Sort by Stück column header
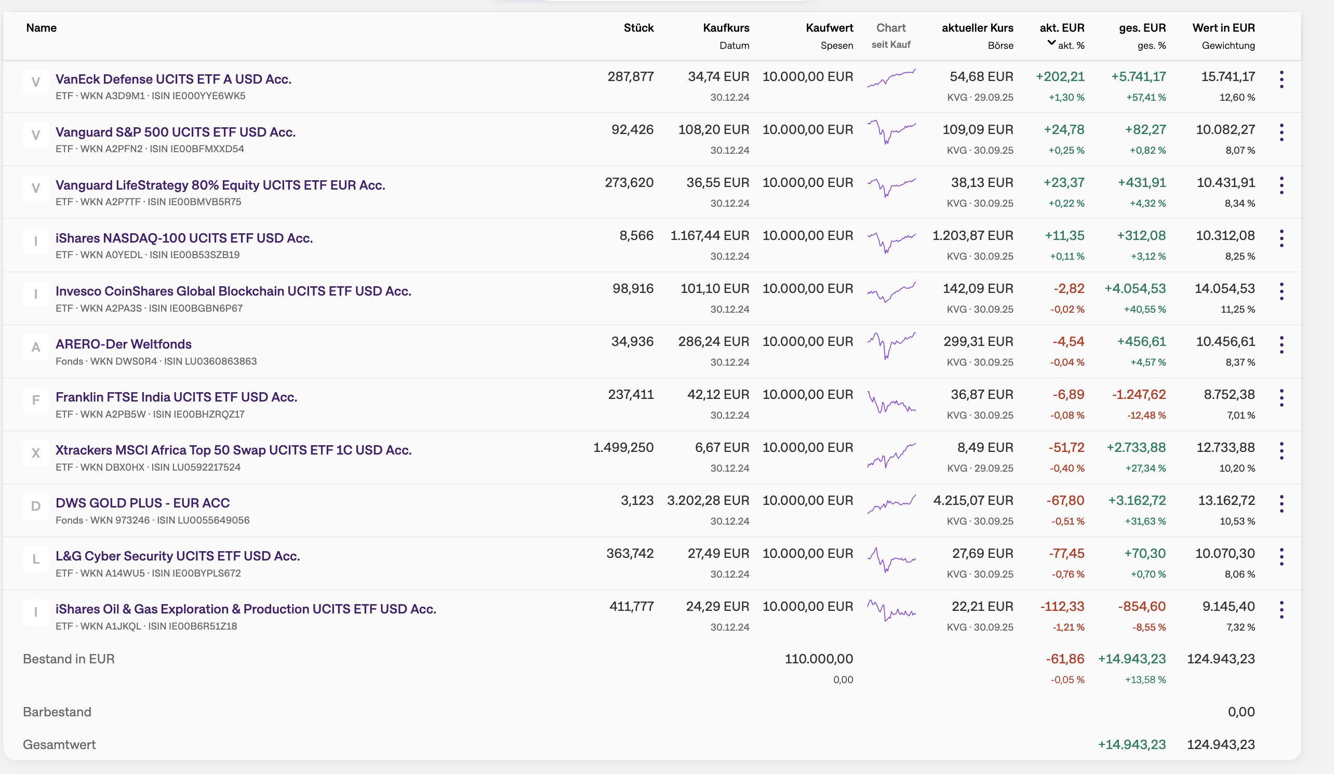1334x774 pixels. click(x=638, y=28)
